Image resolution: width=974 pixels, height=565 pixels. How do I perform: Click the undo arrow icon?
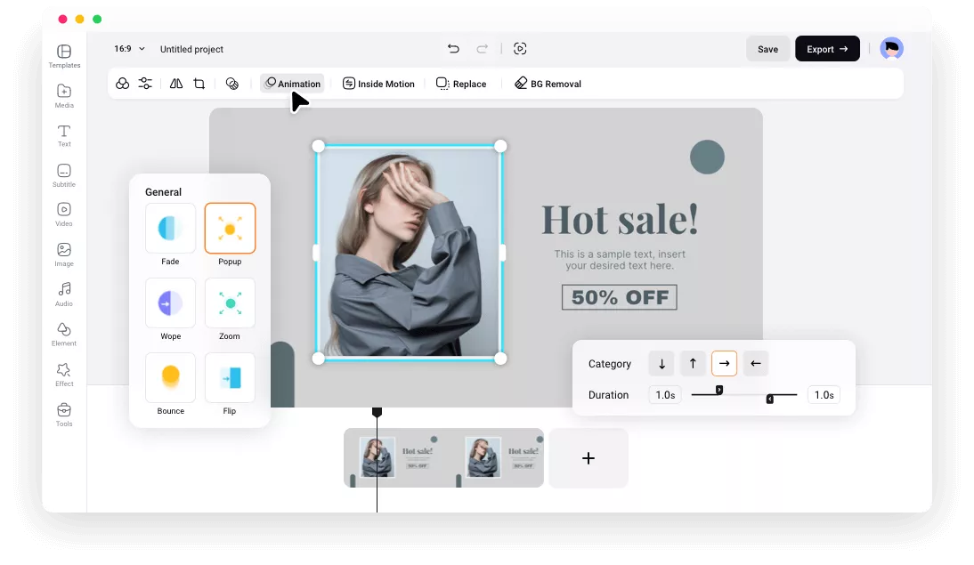coord(453,49)
